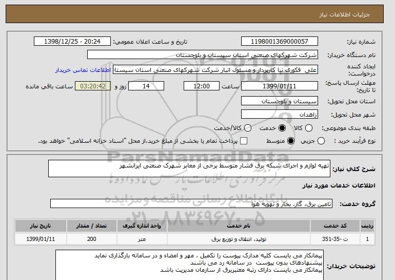Viewport: 395px width, 280px height.
Task: Click the delivery province field سیستان و بلوچستان
Action: 280,101
